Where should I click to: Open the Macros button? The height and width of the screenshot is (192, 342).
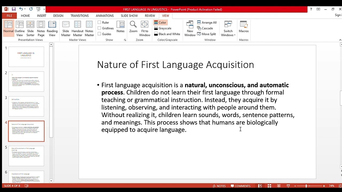tap(244, 27)
